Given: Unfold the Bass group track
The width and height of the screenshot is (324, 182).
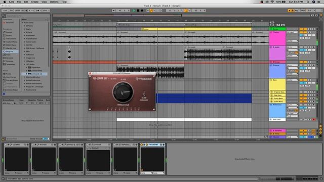Looking at the screenshot, I should (x=271, y=80).
